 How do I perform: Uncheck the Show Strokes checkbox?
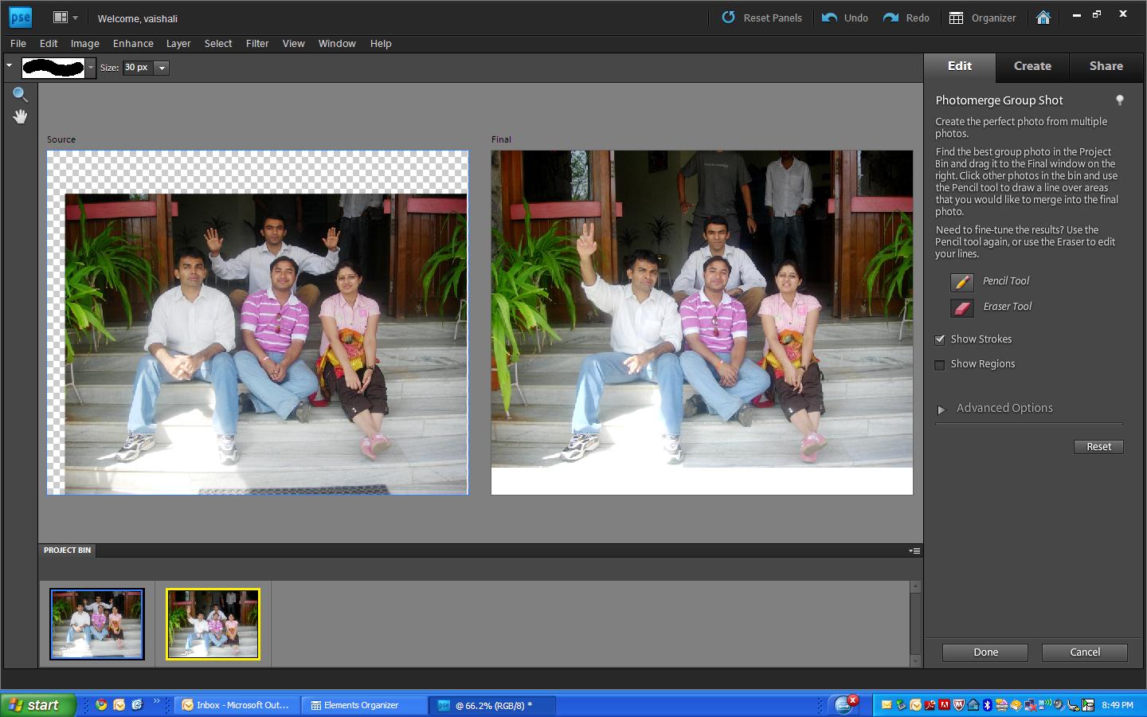pos(940,339)
